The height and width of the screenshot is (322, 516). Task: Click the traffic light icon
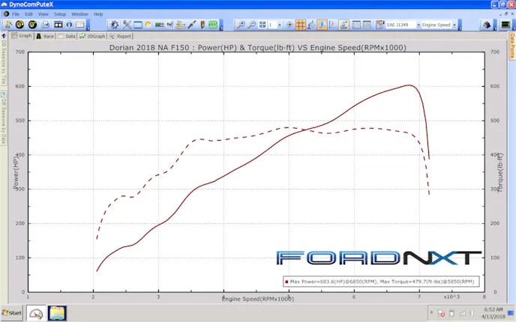pos(202,25)
